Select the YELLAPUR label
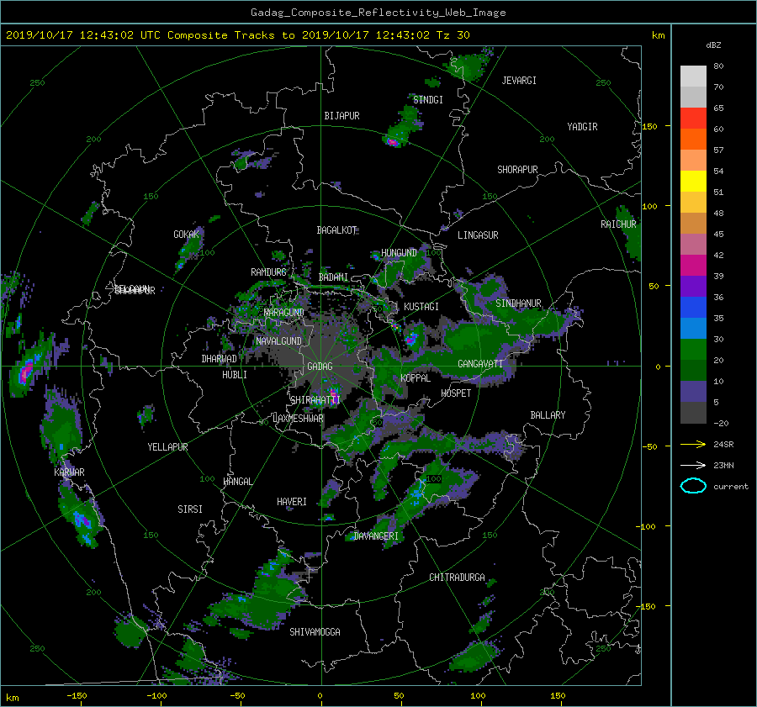The image size is (757, 707). point(167,447)
